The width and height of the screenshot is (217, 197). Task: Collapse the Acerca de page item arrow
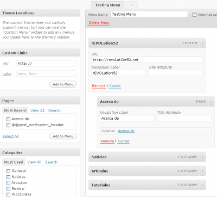coord(211,102)
